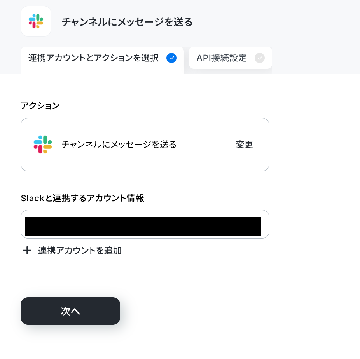This screenshot has width=360, height=359.
Task: Click the Slack icon inside the action card
Action: 43,145
